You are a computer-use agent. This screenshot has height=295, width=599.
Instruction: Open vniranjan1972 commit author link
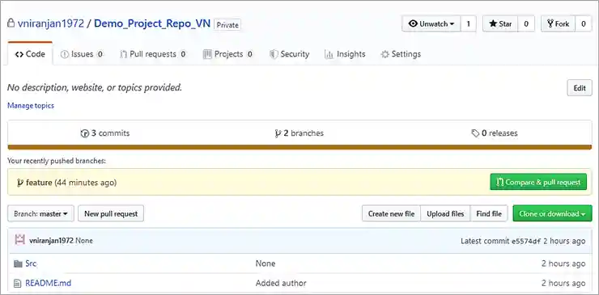(x=51, y=241)
